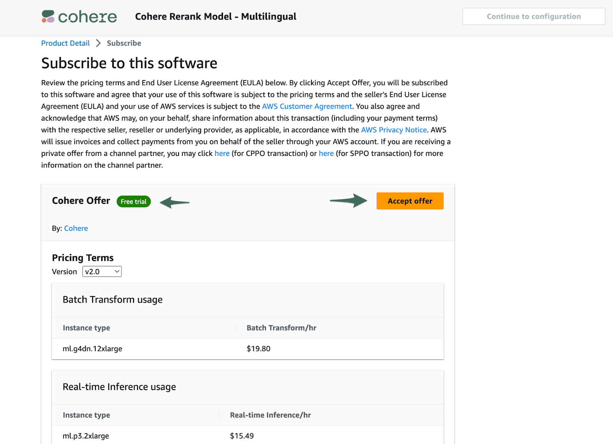Click the Batch Transform/hr column header
The width and height of the screenshot is (613, 444).
(282, 328)
